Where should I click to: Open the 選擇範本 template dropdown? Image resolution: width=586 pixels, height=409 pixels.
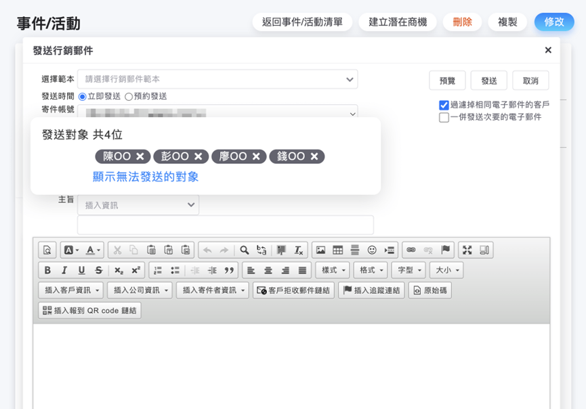click(217, 79)
